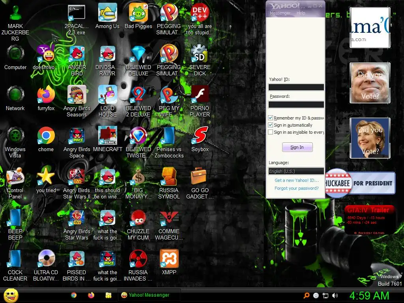This screenshot has height=303, width=404.
Task: Follow the Forgot your password? link
Action: tap(297, 188)
